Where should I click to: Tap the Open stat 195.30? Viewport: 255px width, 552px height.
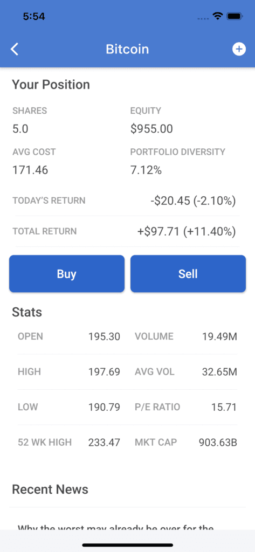coord(104,336)
